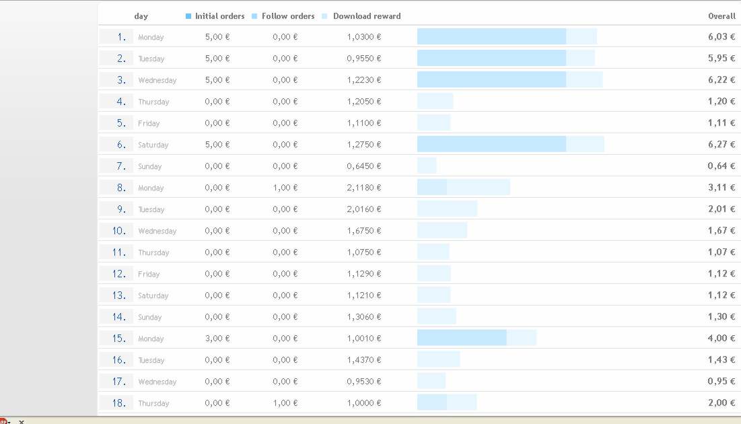Click the row 3 Wednesday bar graph

point(509,79)
